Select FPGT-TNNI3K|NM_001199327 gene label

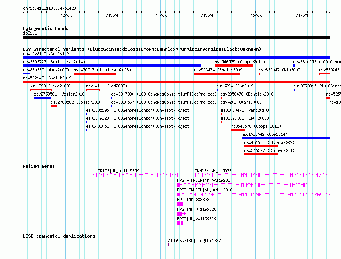(x=205, y=181)
